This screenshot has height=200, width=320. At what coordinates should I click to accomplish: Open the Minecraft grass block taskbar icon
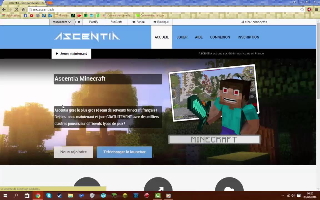coord(114,196)
